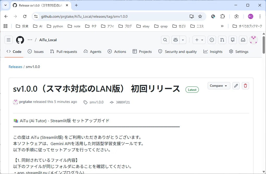Image resolution: width=266 pixels, height=174 pixels.
Task: Click the page vertical scrollbar thumb
Action: point(264,45)
